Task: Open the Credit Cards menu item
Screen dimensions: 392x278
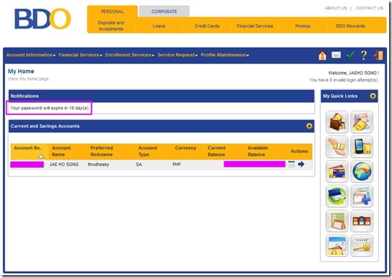Action: tap(207, 26)
